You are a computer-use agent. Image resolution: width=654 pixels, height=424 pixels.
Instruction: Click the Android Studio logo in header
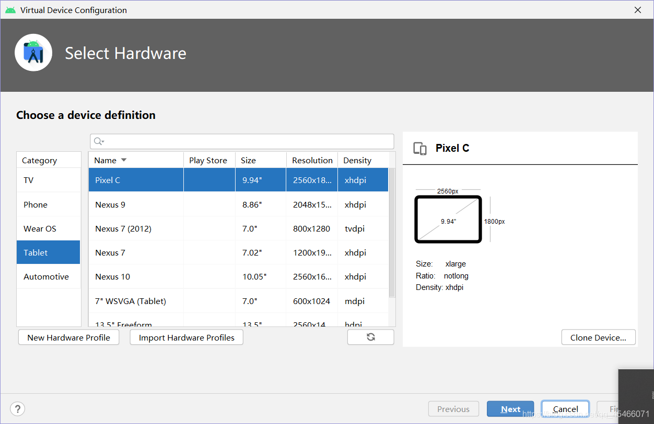coord(33,53)
